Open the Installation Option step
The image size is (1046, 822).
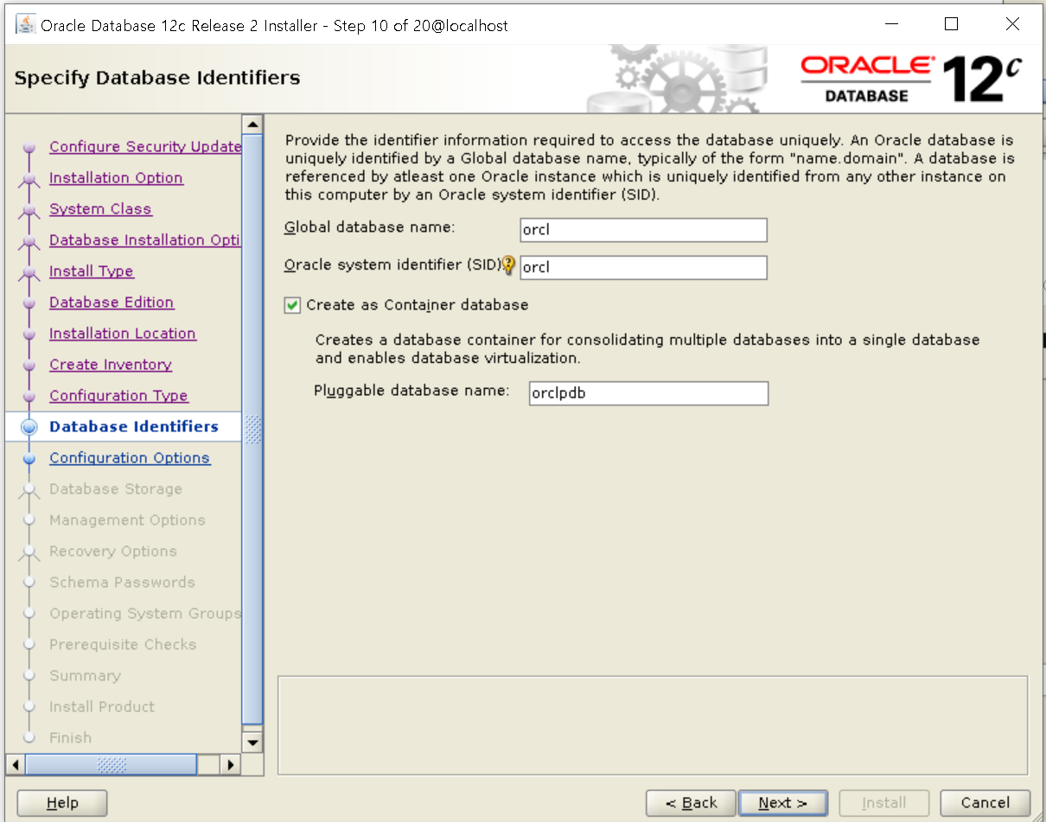tap(116, 177)
